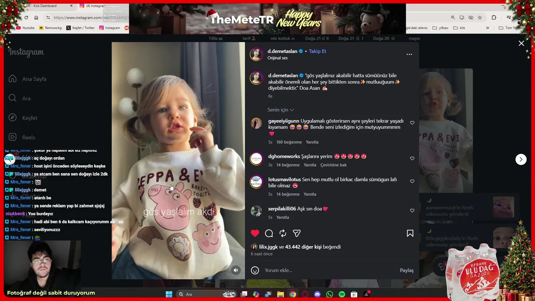Switch to the Kick Dashboard tab

click(44, 6)
